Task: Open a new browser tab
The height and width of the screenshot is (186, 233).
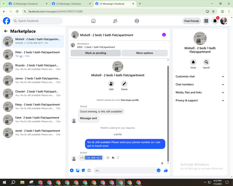Action: point(140,4)
